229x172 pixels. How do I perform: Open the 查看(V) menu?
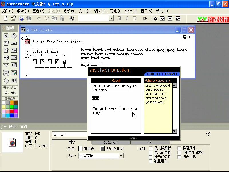click(x=38, y=11)
